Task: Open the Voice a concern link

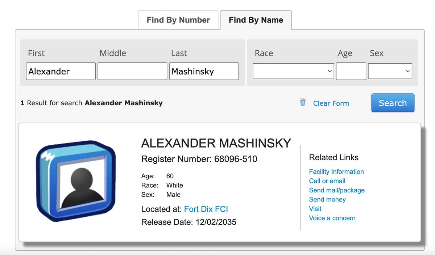Action: pyautogui.click(x=332, y=218)
